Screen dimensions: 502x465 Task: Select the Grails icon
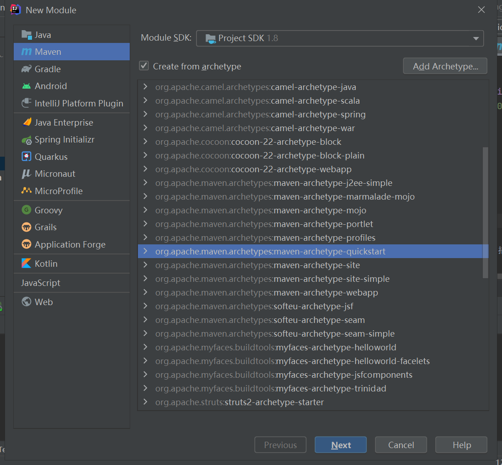[x=26, y=227]
